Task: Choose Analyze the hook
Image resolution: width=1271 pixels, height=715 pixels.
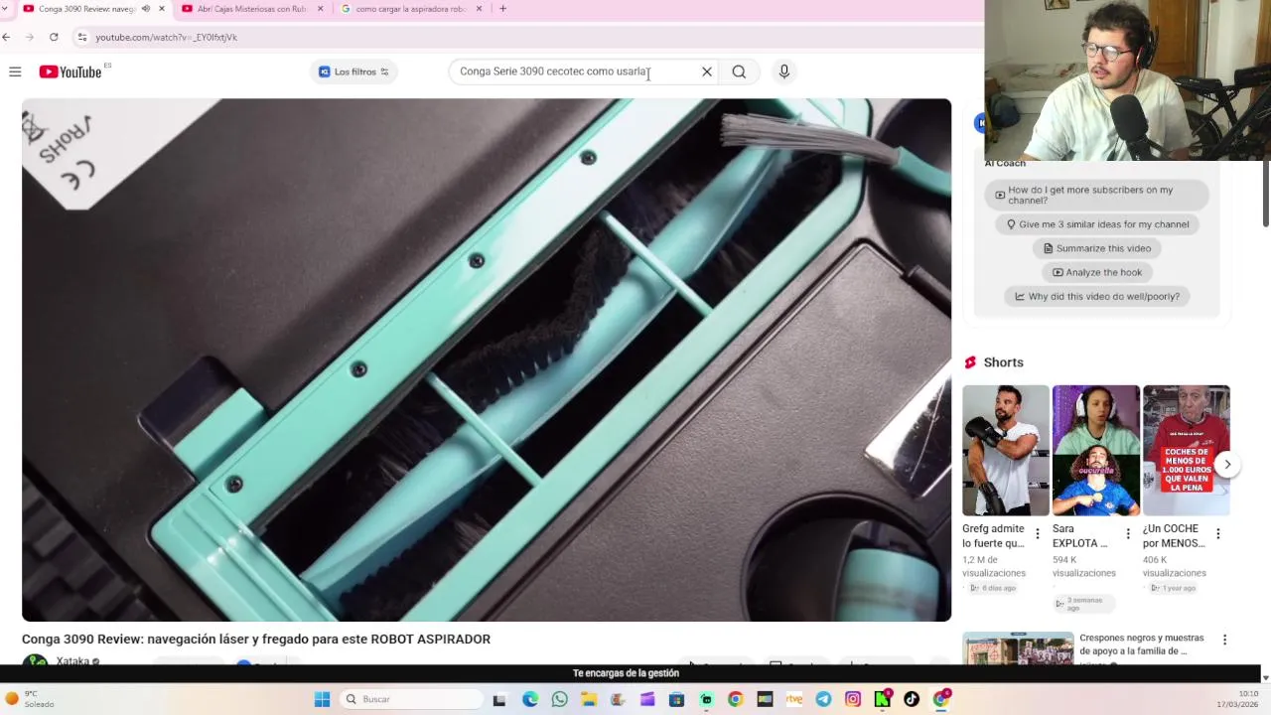Action: click(x=1096, y=272)
